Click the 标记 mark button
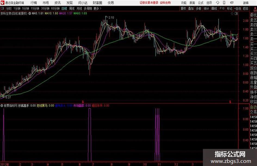Screen dimensions: 257x166 [x=230, y=8]
